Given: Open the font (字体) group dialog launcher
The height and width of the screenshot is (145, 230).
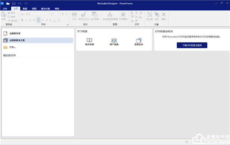Looking at the screenshot, I should tap(67, 24).
